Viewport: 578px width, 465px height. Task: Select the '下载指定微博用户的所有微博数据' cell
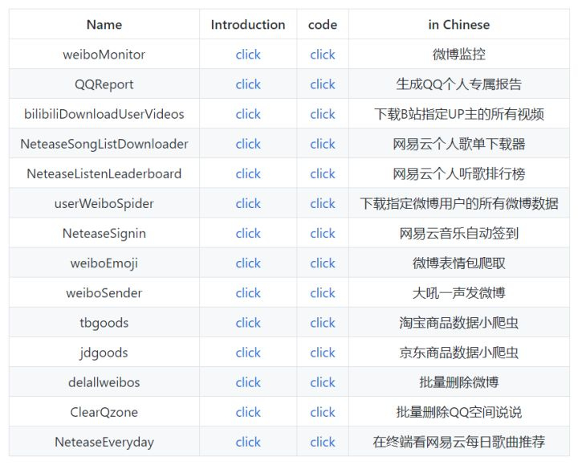pos(459,203)
